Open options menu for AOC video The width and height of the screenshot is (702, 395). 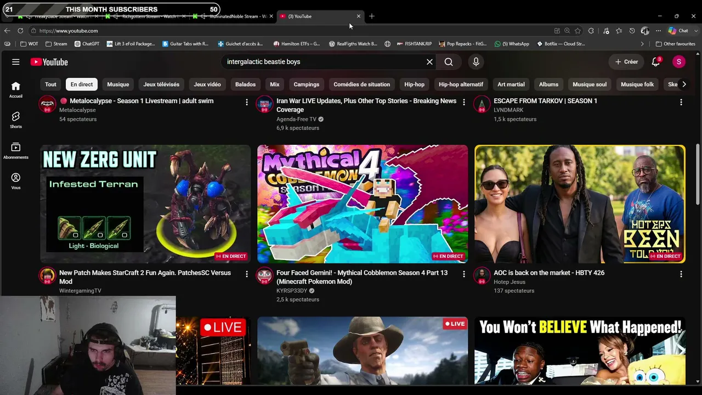pos(681,274)
